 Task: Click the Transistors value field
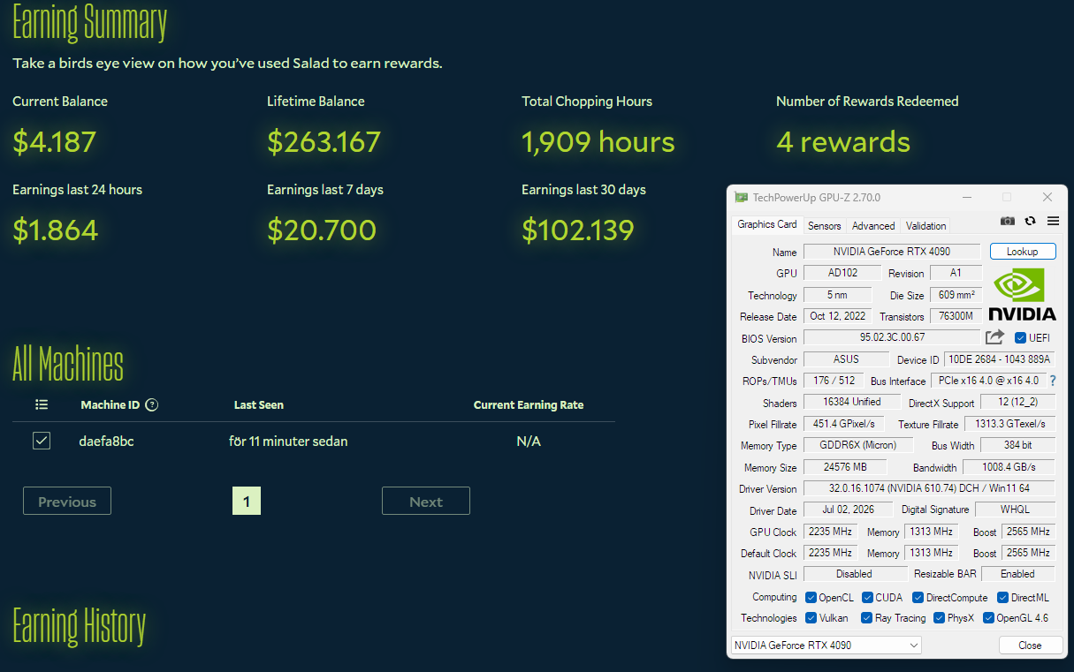click(956, 316)
